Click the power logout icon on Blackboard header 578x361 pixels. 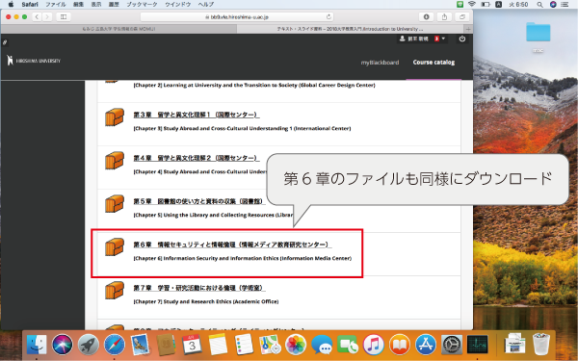[462, 39]
